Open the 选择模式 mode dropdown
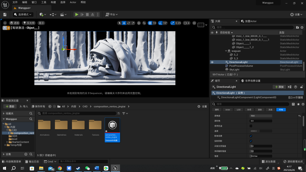This screenshot has width=306, height=172. [23, 15]
